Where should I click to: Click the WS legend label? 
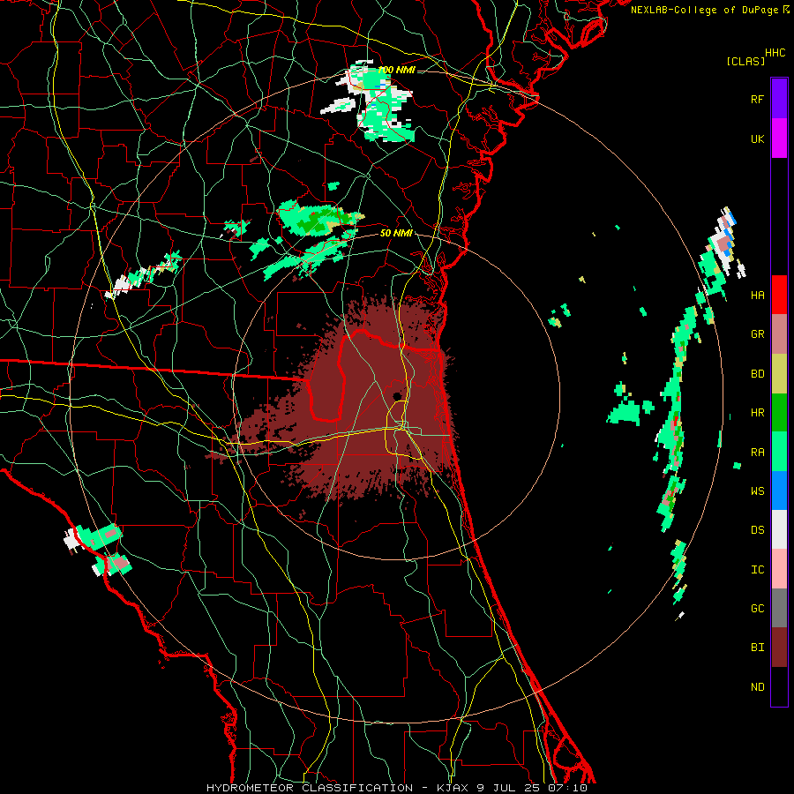(757, 491)
